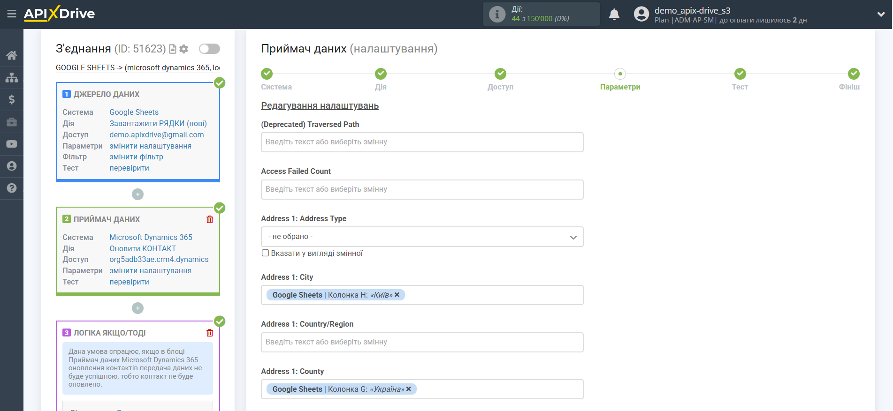
Task: Open the home icon in sidebar
Action: pos(12,55)
